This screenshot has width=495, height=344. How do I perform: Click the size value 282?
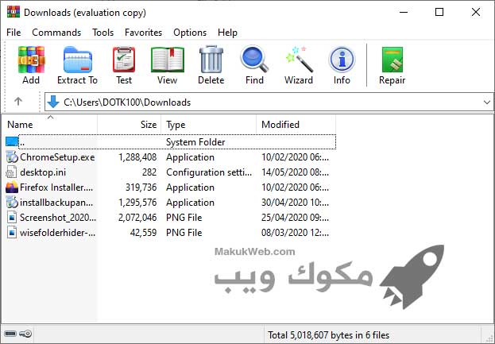(149, 172)
